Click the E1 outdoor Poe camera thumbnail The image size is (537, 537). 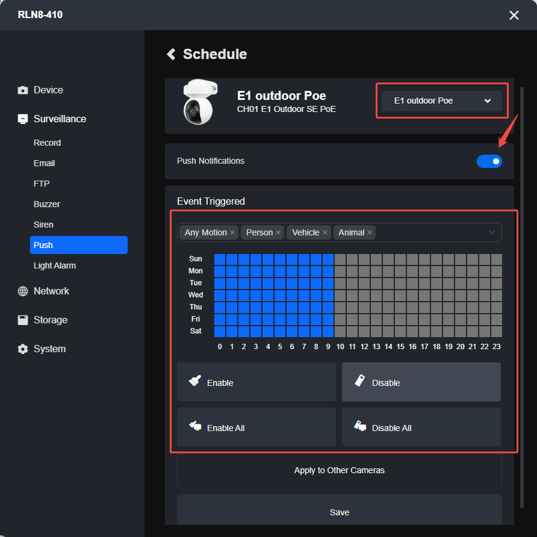click(199, 102)
